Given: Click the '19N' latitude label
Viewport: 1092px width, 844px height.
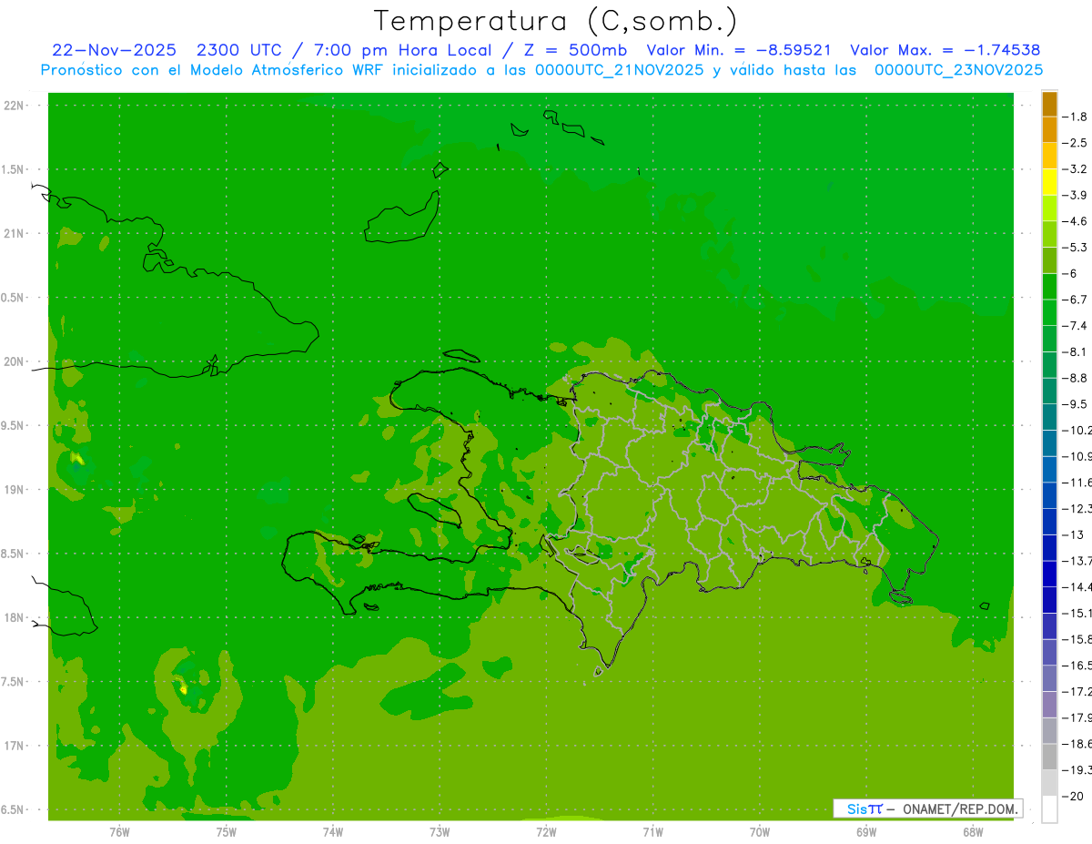Looking at the screenshot, I should click(14, 490).
